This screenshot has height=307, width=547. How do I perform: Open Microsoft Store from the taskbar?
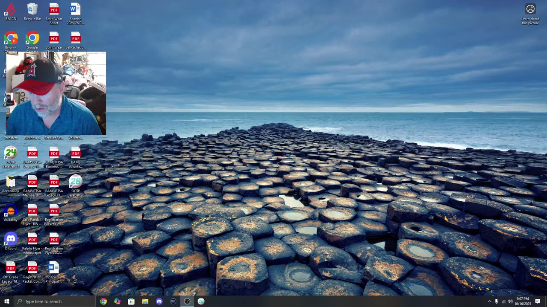tap(131, 301)
